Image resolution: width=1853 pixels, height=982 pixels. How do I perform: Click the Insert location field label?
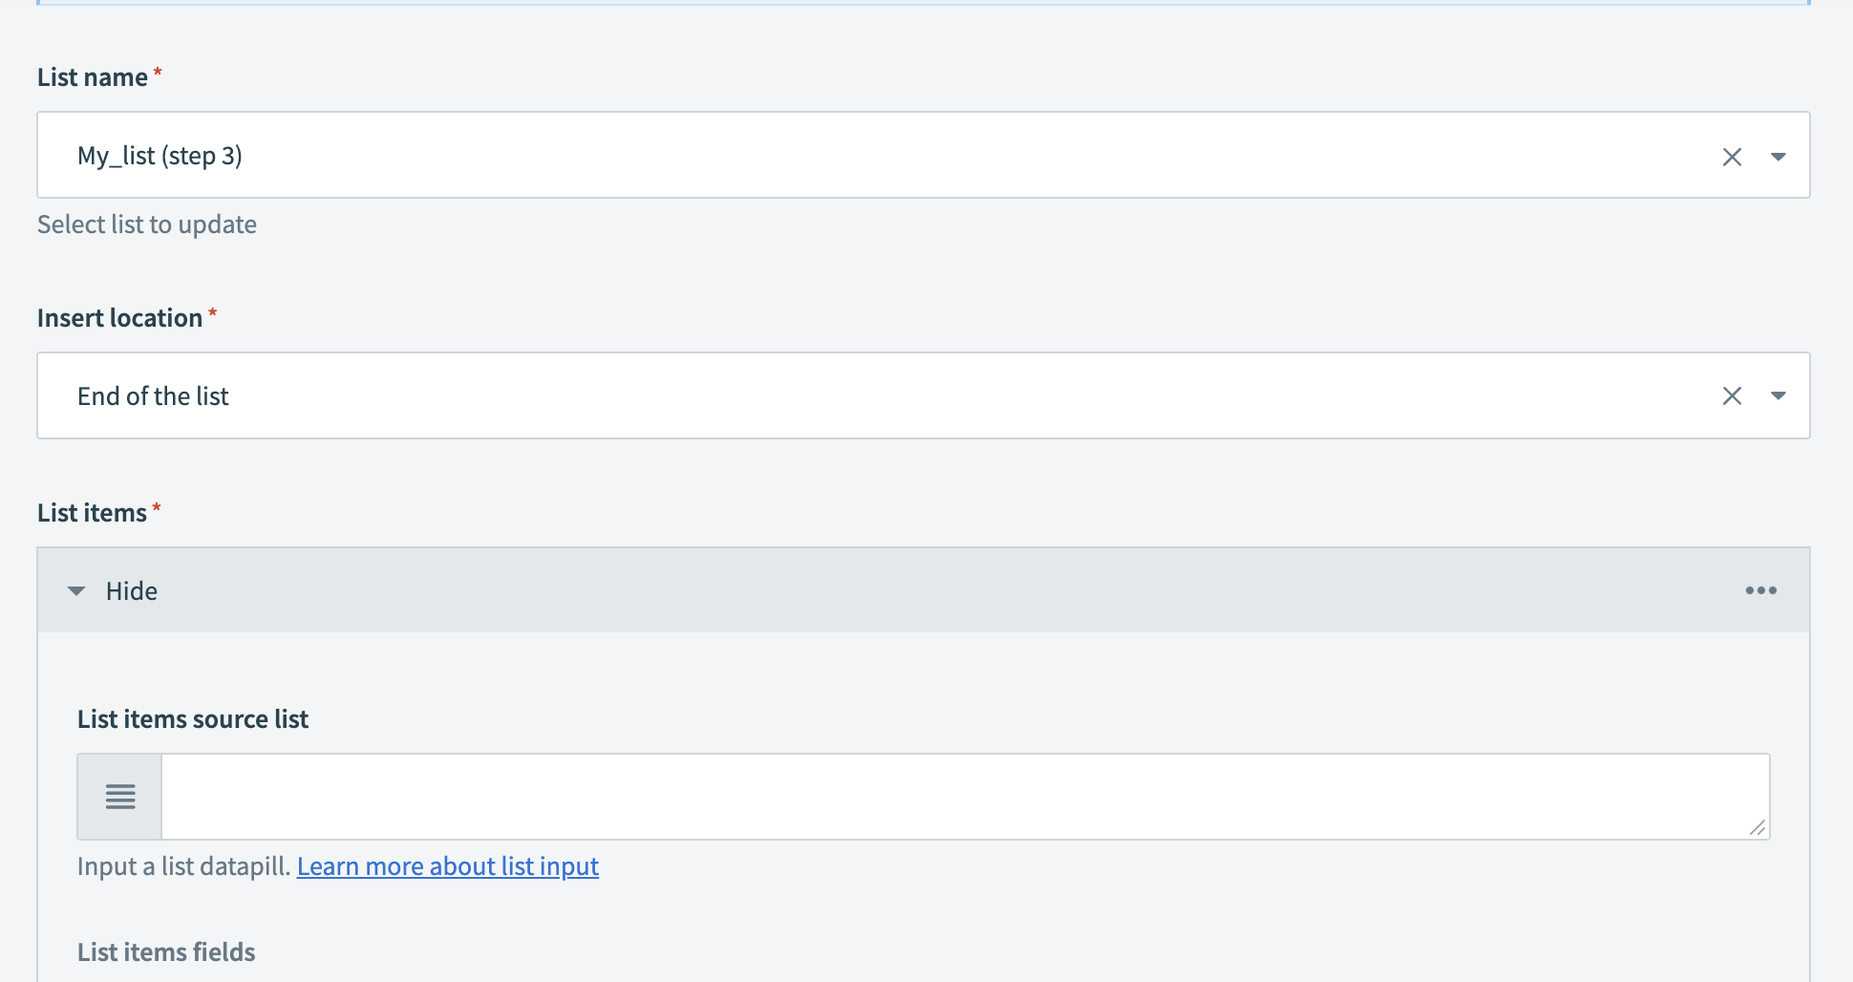[119, 318]
